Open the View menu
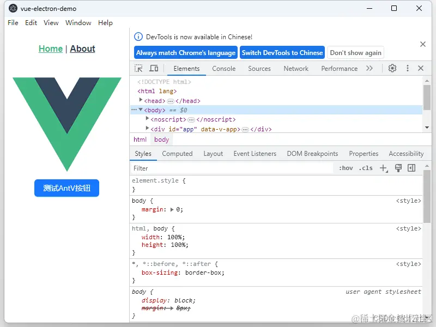Viewport: 436px width, 327px height. coord(51,23)
